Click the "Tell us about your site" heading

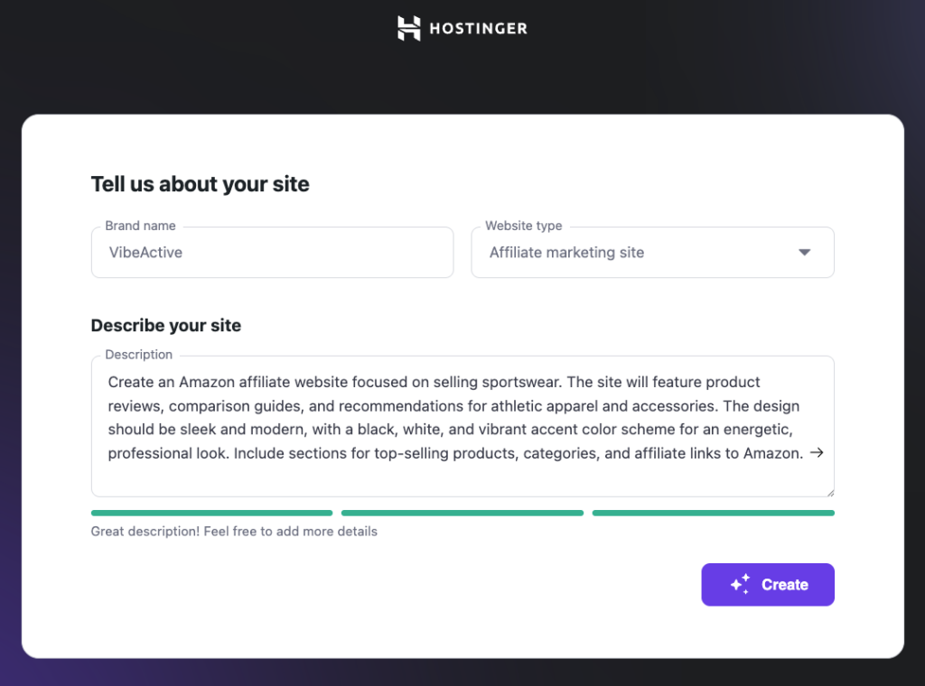pyautogui.click(x=200, y=183)
